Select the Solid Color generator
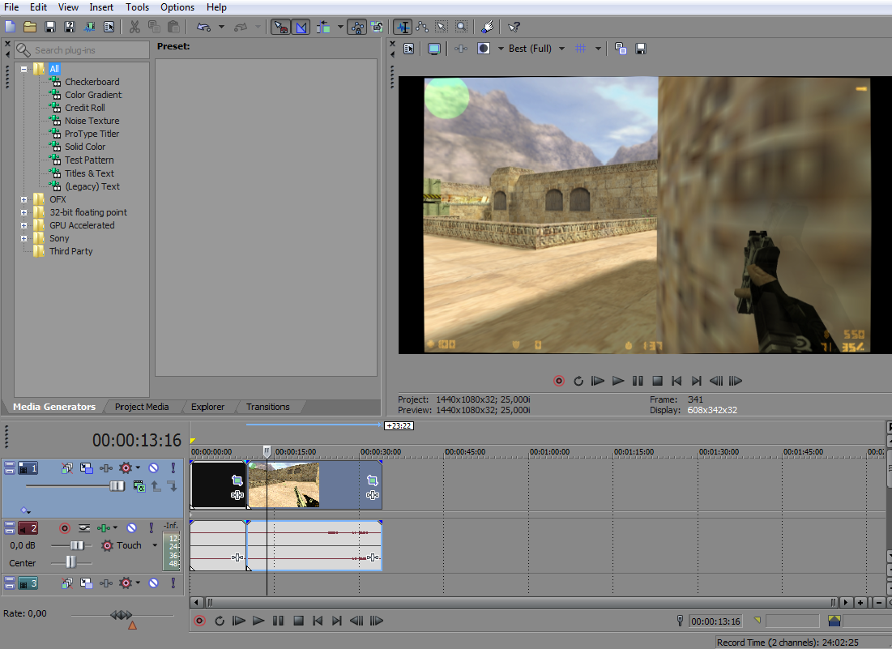892x649 pixels. 85,147
